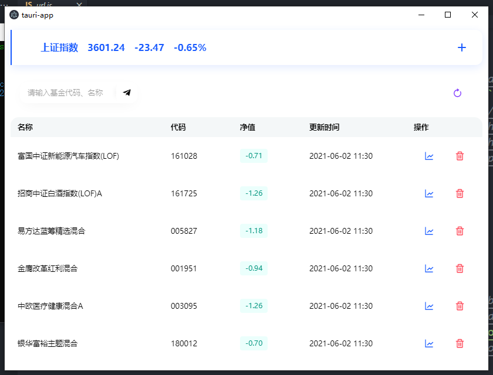
Task: Select fund name 富国中证新能源汽车指数(LOF)
Action: click(68, 156)
